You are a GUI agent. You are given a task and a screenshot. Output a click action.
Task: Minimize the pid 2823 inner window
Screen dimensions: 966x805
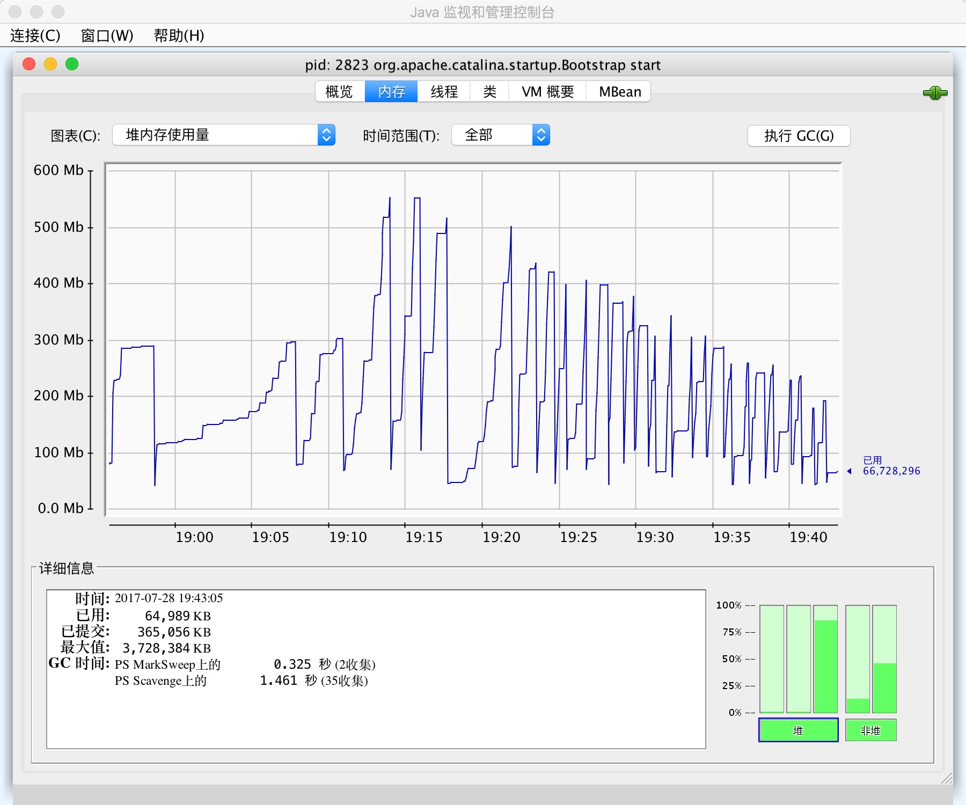click(x=50, y=64)
